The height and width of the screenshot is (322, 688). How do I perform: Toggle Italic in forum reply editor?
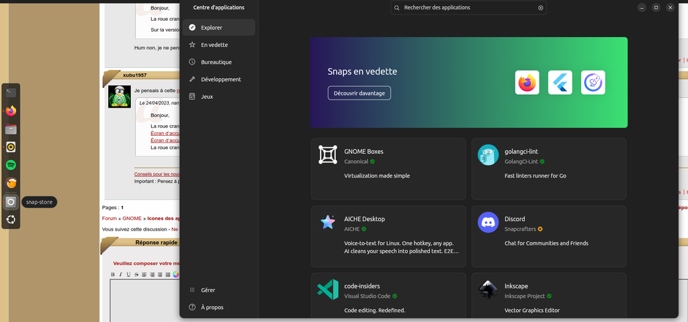pyautogui.click(x=121, y=274)
